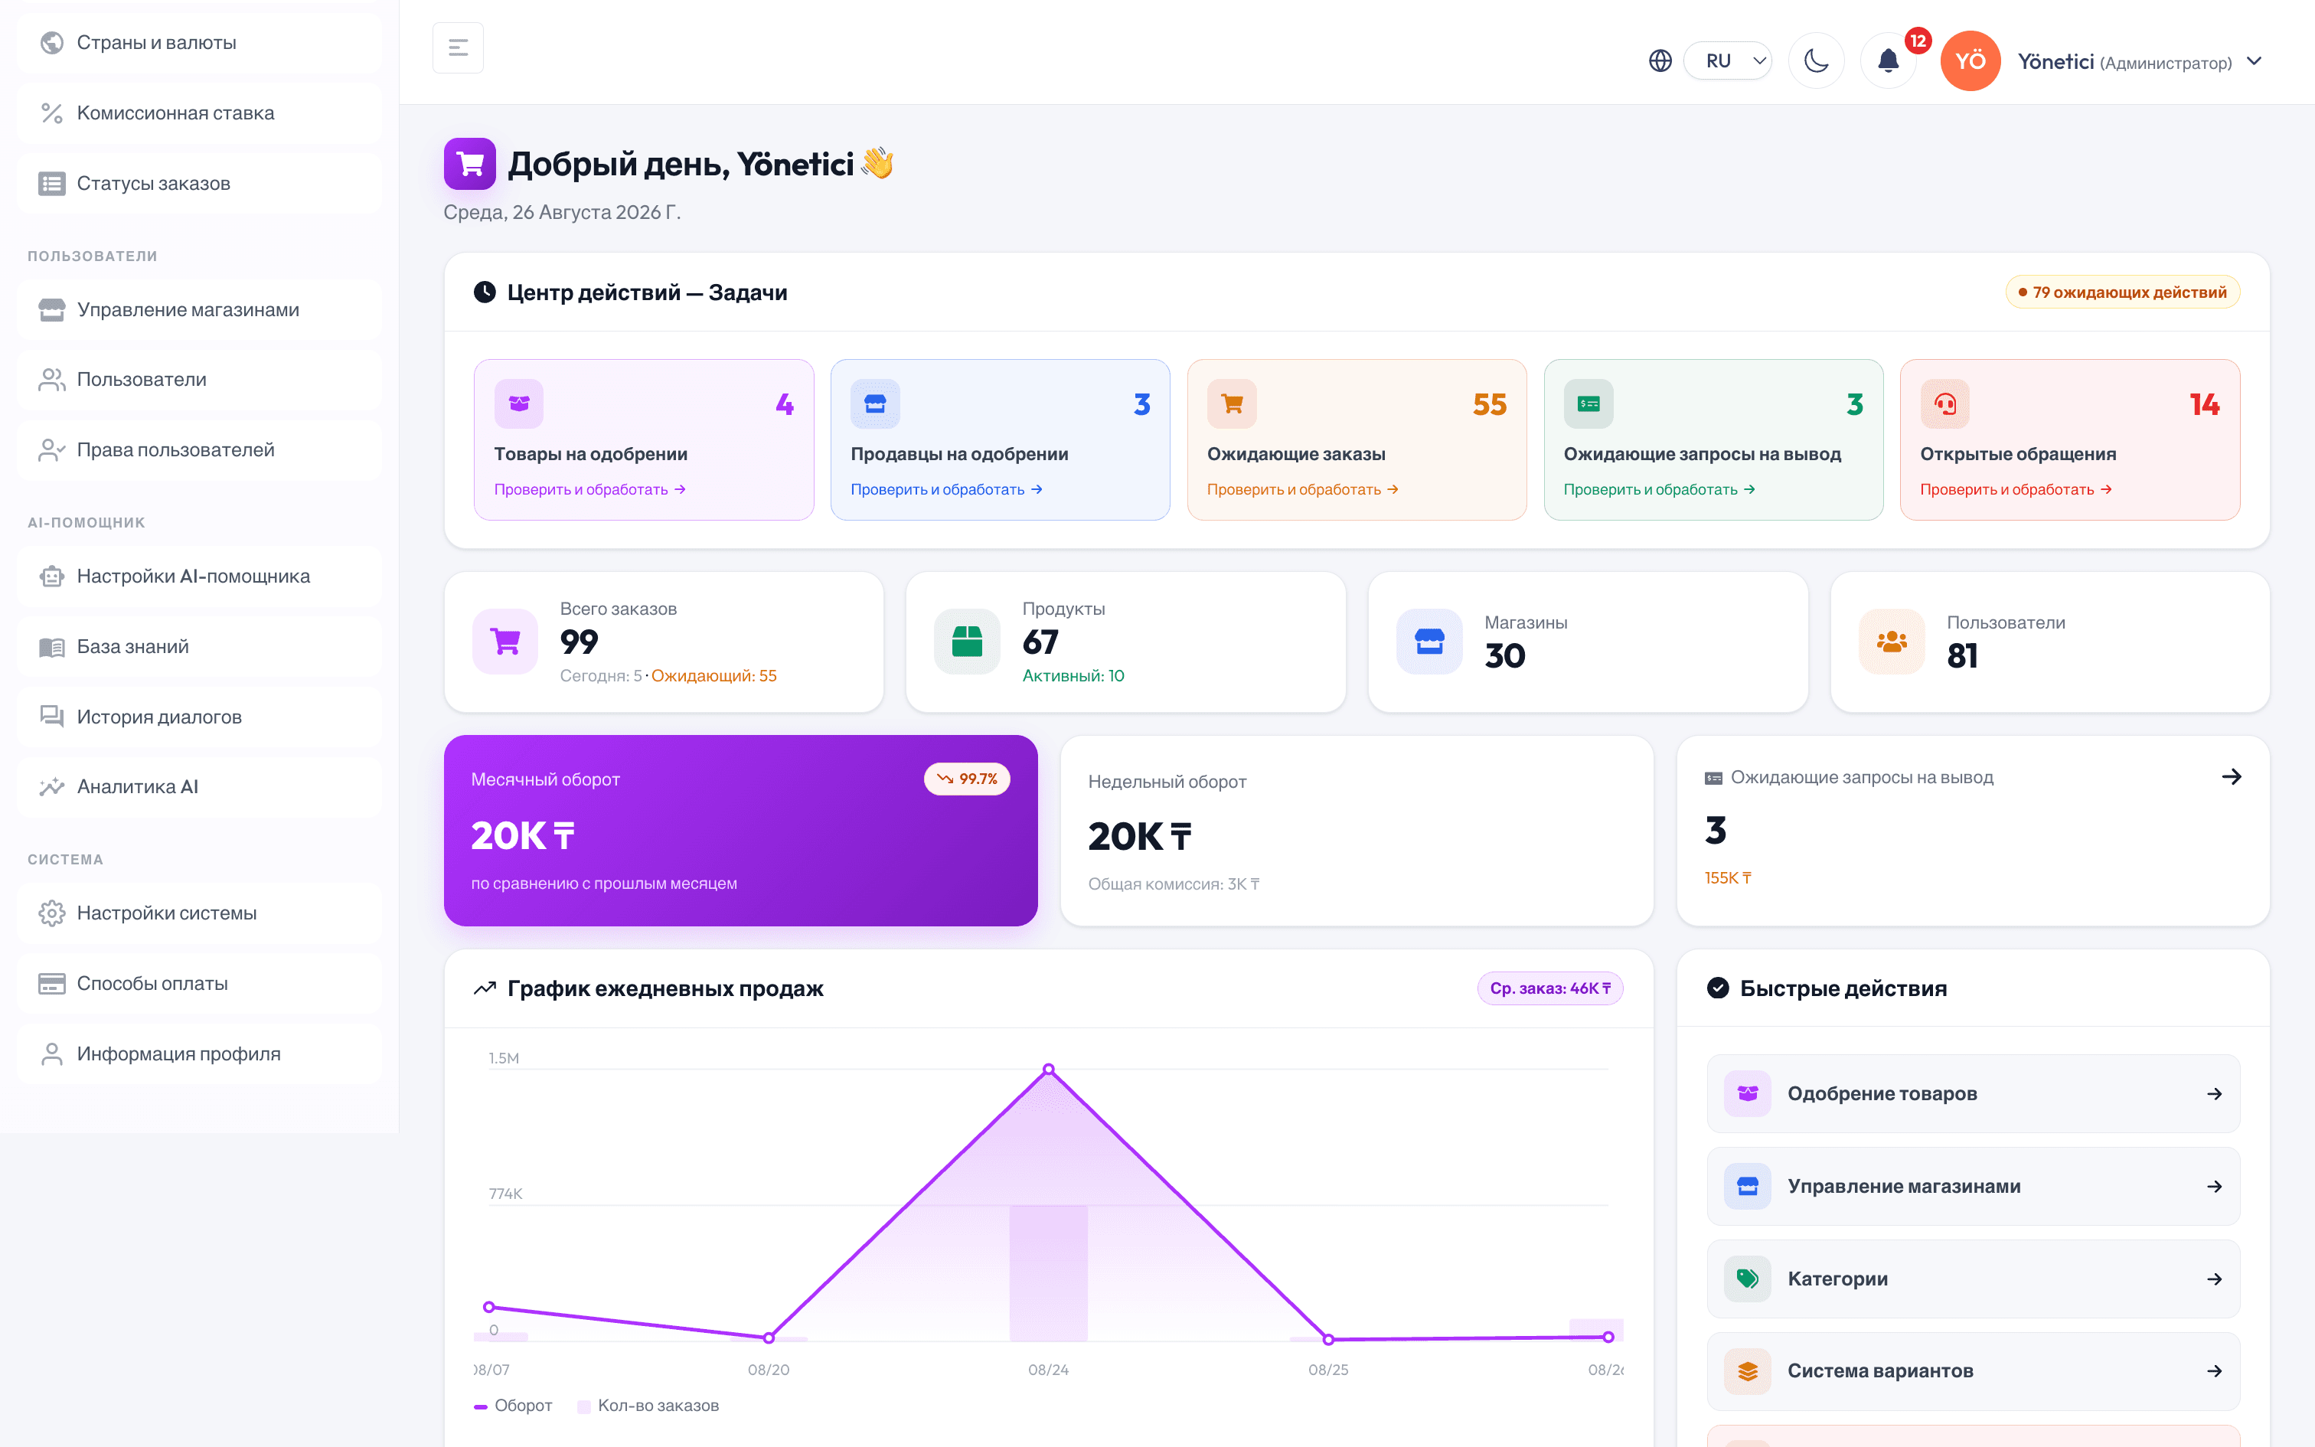Click the Продавцы на одобрении store icon
Image resolution: width=2315 pixels, height=1447 pixels.
click(875, 404)
